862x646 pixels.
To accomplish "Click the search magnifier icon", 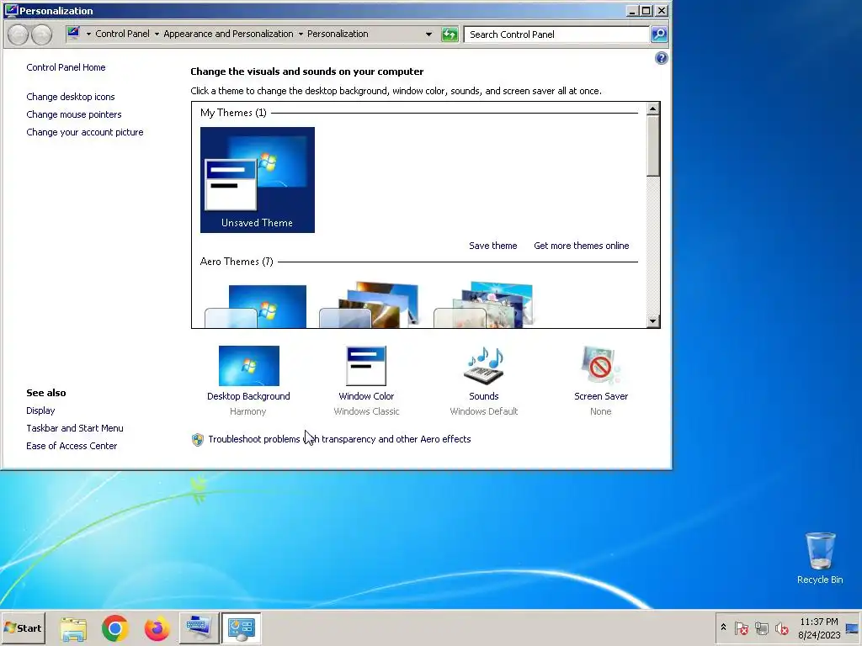I will pos(658,34).
